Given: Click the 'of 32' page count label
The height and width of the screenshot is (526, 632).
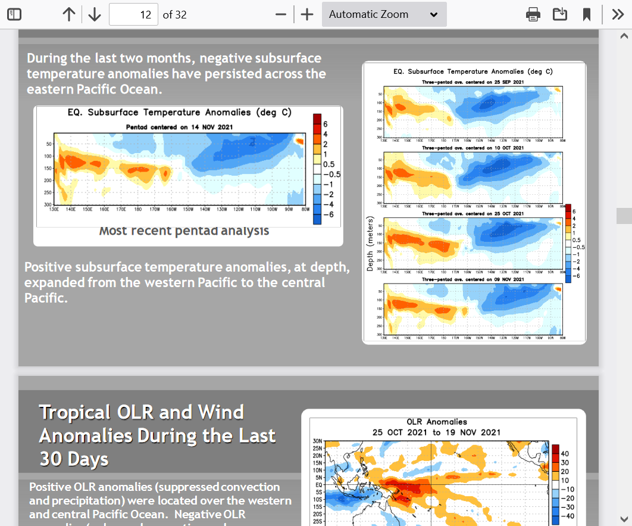Looking at the screenshot, I should point(174,15).
